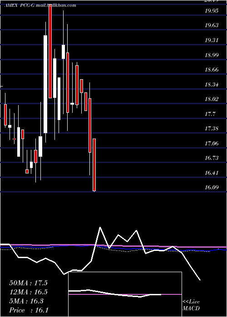This screenshot has height=317, width=227.
Task: Click the Live MACD inset chart box
Action: click(125, 294)
